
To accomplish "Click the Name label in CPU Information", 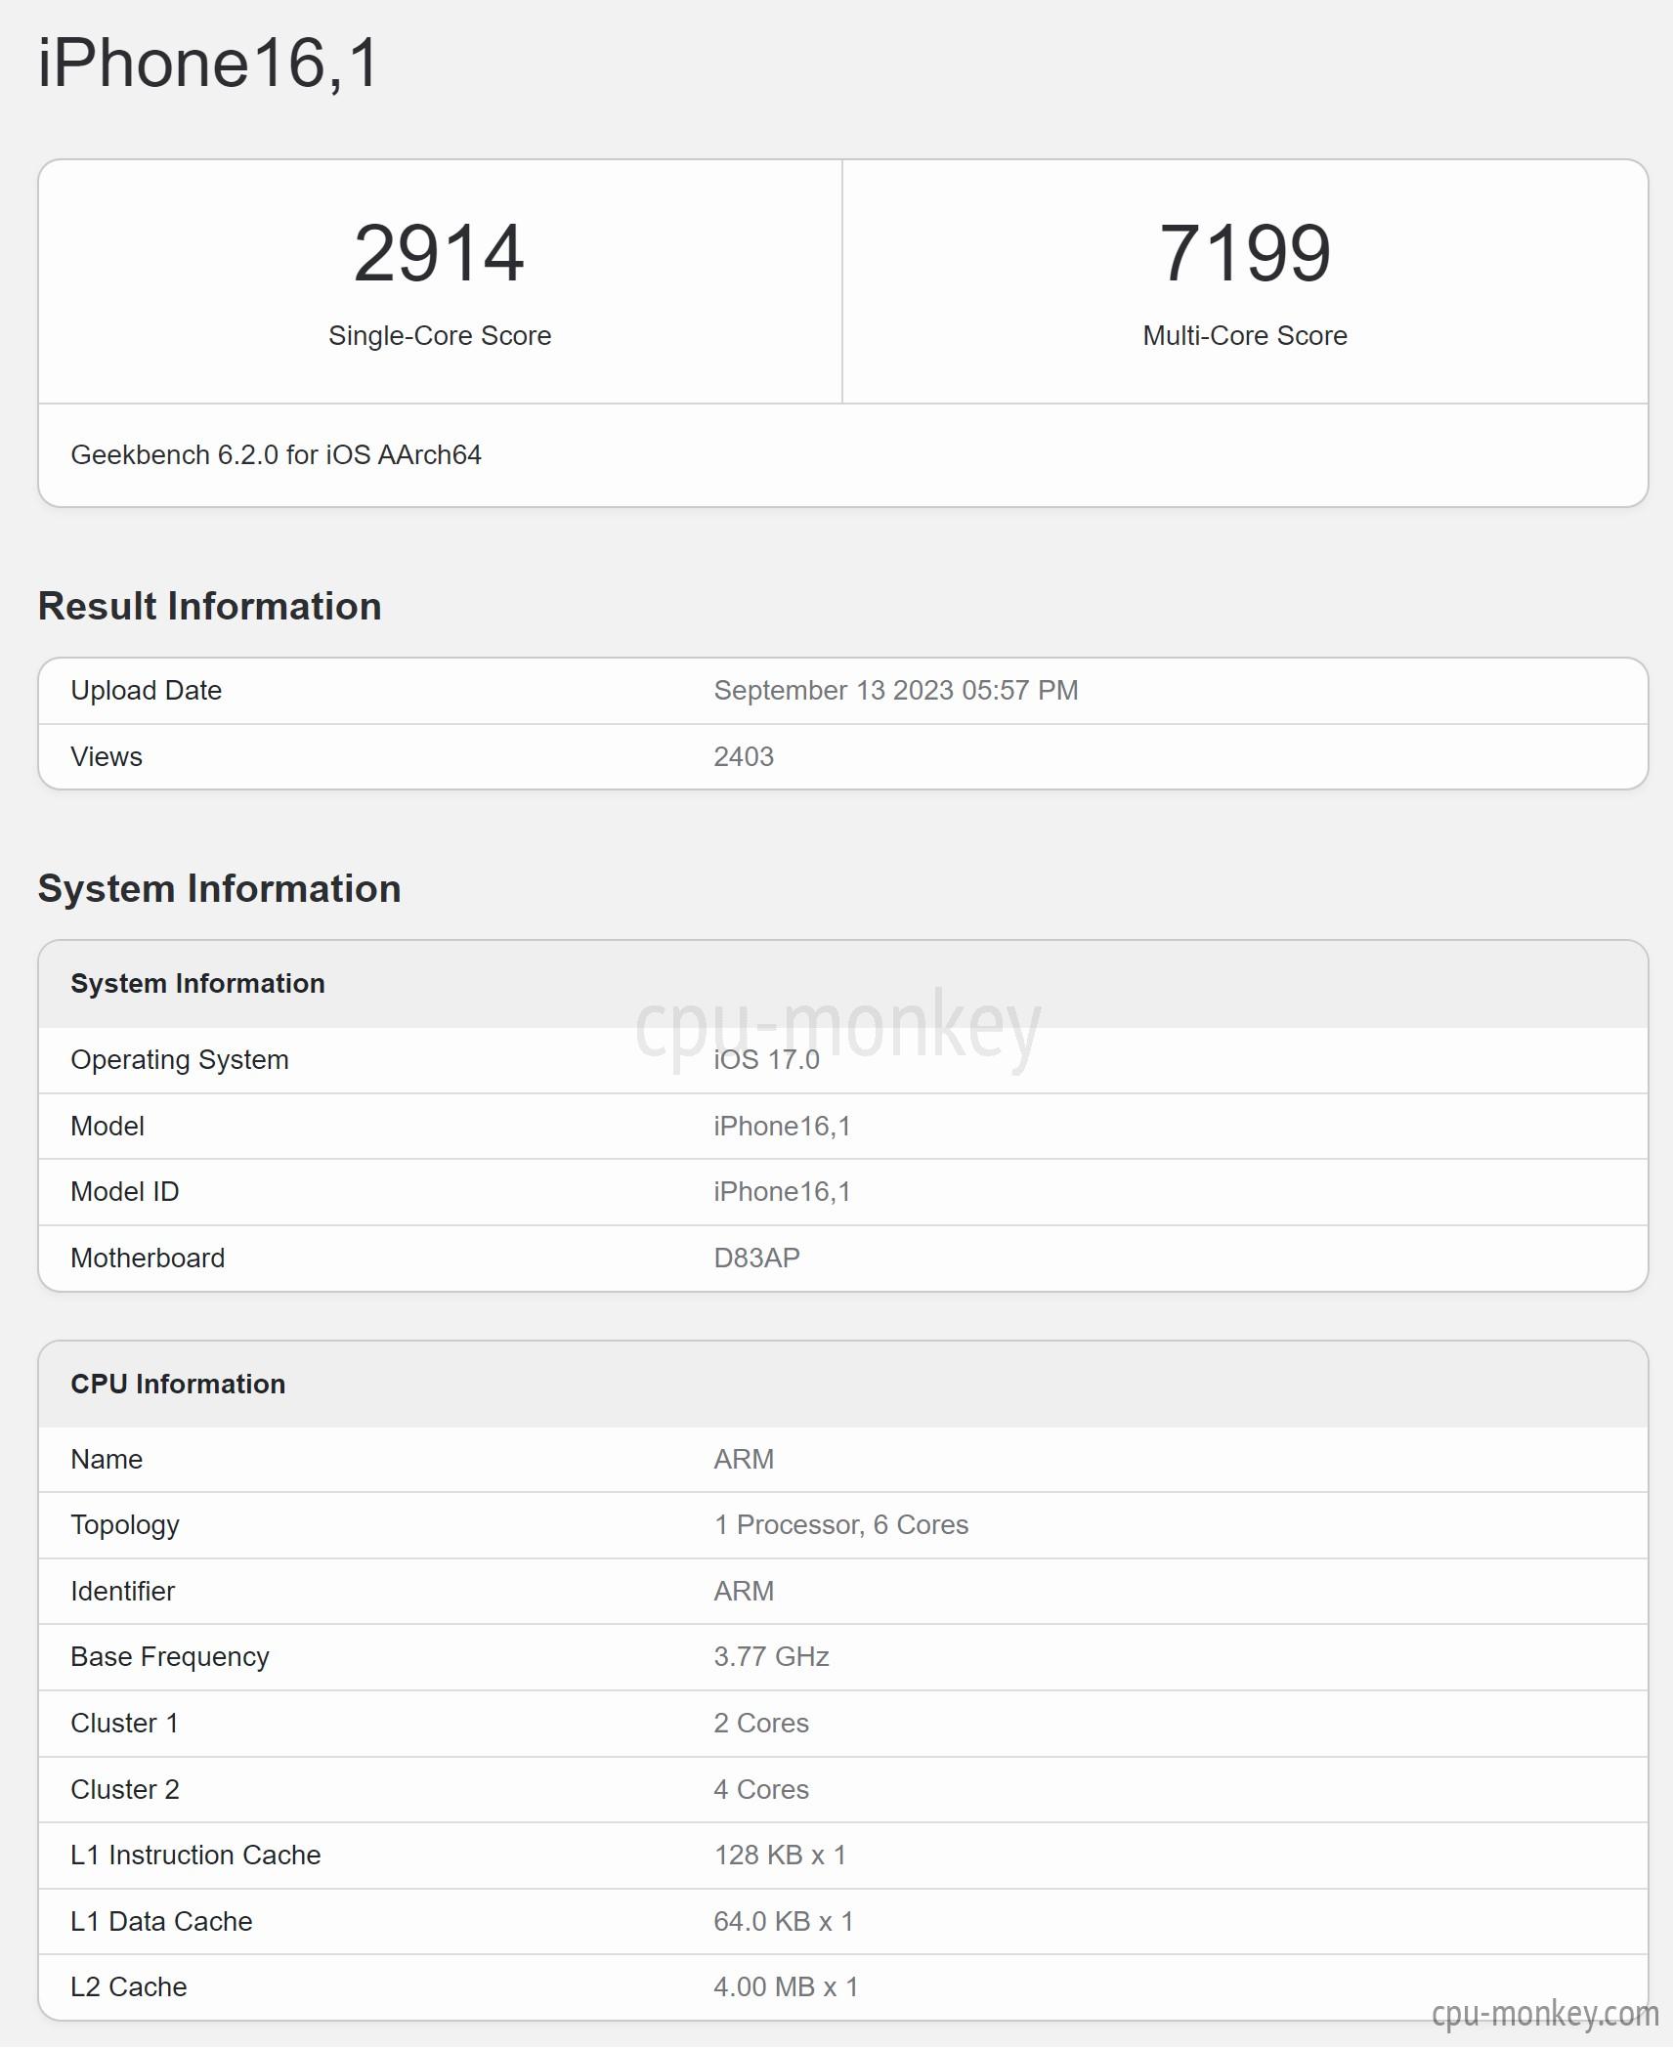I will (x=107, y=1459).
